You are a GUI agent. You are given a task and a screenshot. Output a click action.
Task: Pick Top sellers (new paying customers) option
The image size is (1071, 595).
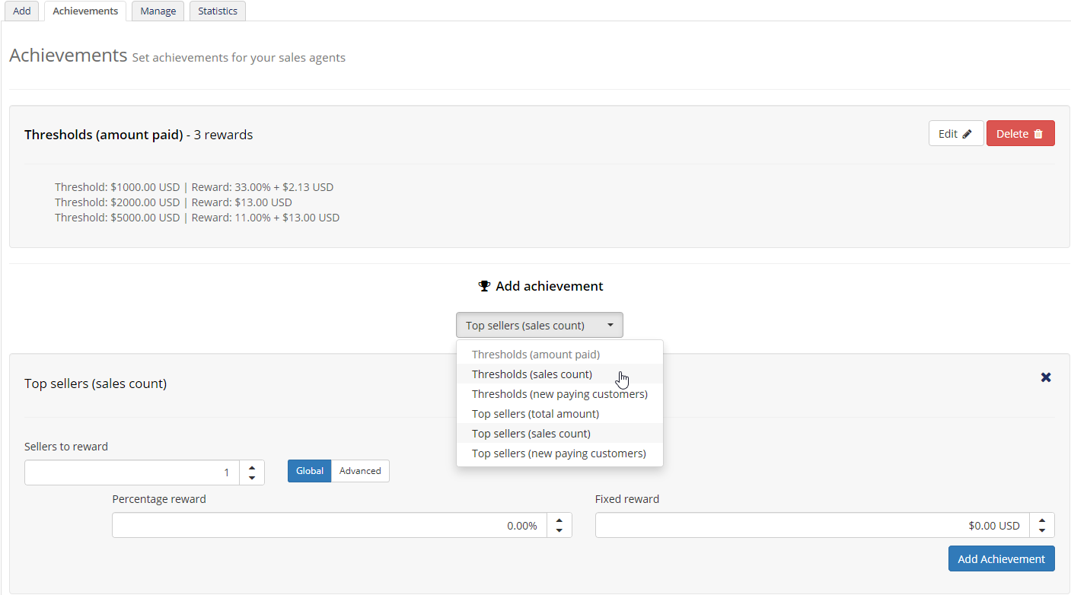pos(559,453)
